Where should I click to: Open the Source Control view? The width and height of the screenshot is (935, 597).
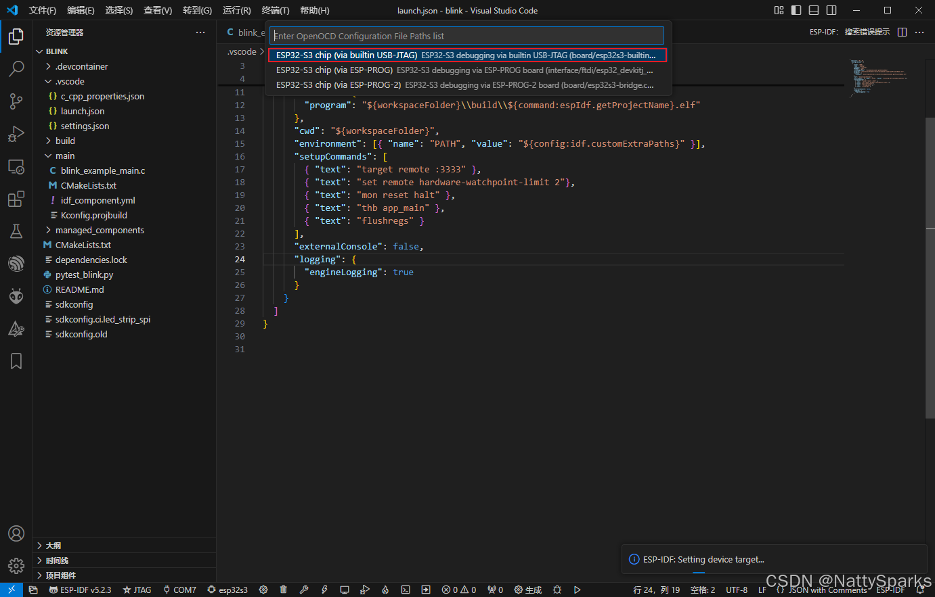16,101
